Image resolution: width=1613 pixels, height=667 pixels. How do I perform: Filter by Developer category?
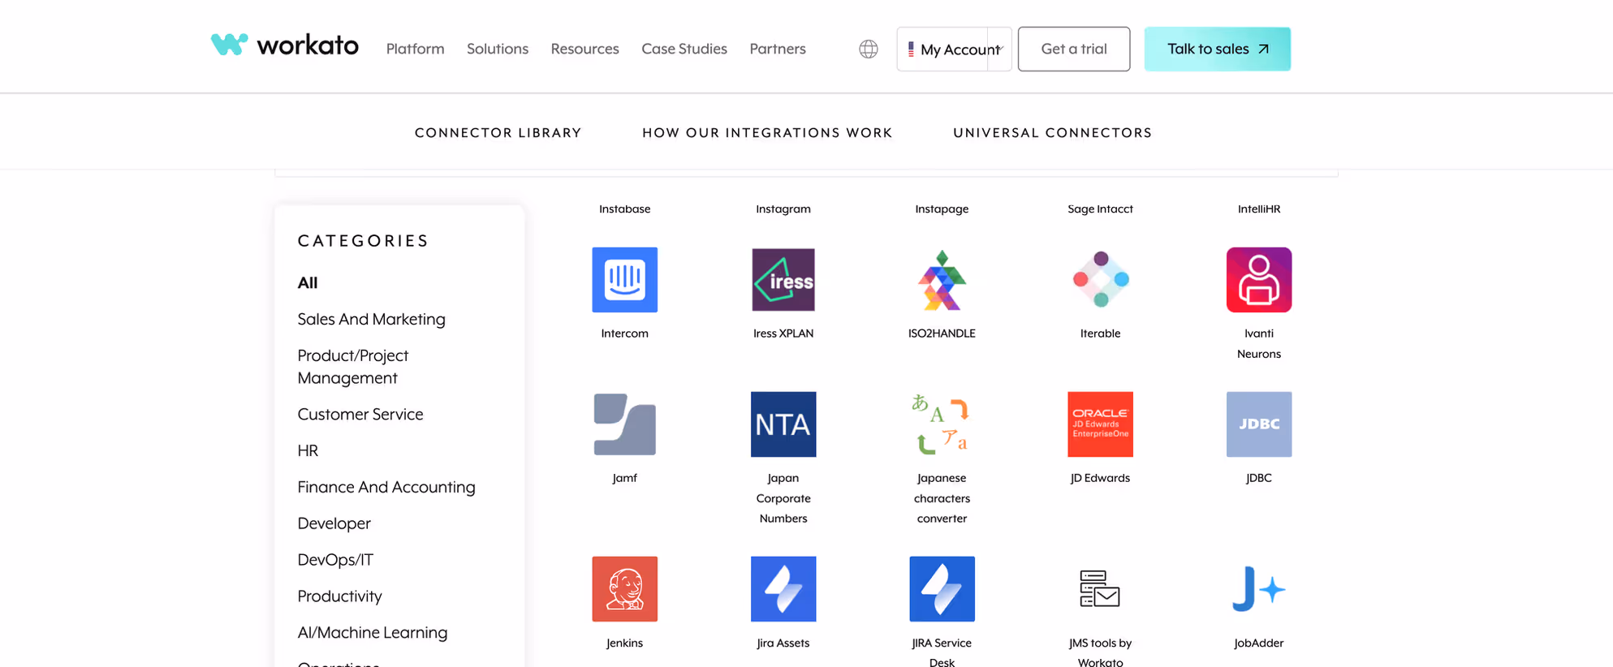tap(334, 523)
